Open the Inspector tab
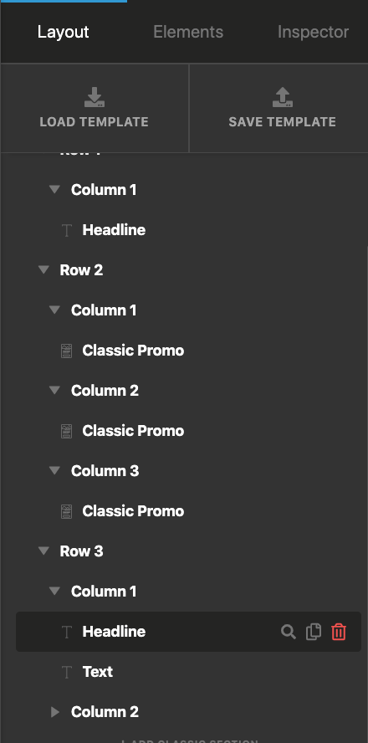This screenshot has height=743, width=368. pyautogui.click(x=313, y=32)
